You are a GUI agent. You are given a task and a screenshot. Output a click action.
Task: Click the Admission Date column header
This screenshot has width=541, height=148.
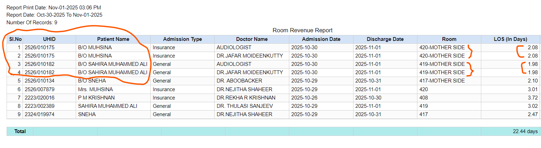[x=321, y=39]
